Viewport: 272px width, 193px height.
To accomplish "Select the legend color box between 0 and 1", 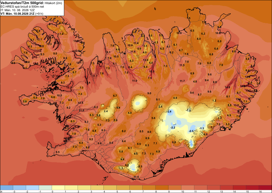I will point(58,188).
